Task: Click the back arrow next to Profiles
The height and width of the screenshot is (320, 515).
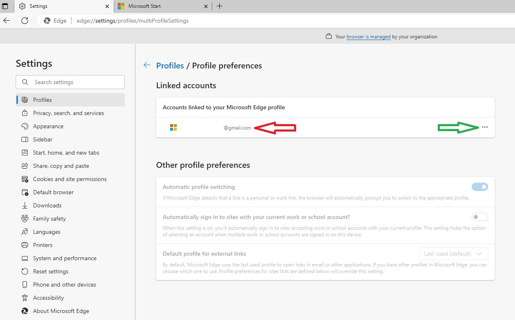Action: pos(147,65)
